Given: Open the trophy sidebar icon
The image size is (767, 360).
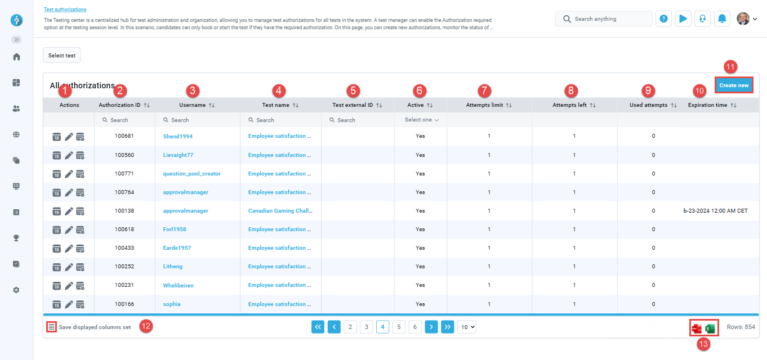Looking at the screenshot, I should pyautogui.click(x=16, y=238).
